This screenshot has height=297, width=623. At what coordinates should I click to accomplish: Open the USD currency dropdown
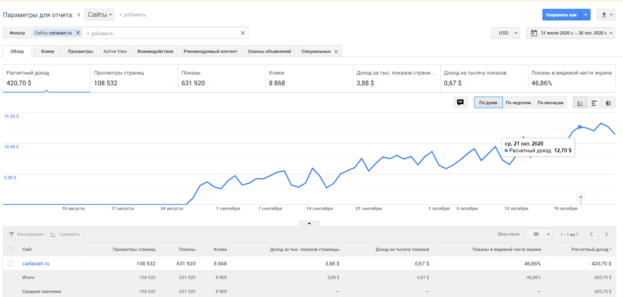click(x=505, y=33)
